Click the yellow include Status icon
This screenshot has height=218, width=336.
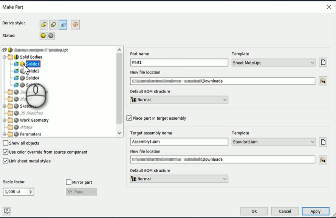click(43, 36)
